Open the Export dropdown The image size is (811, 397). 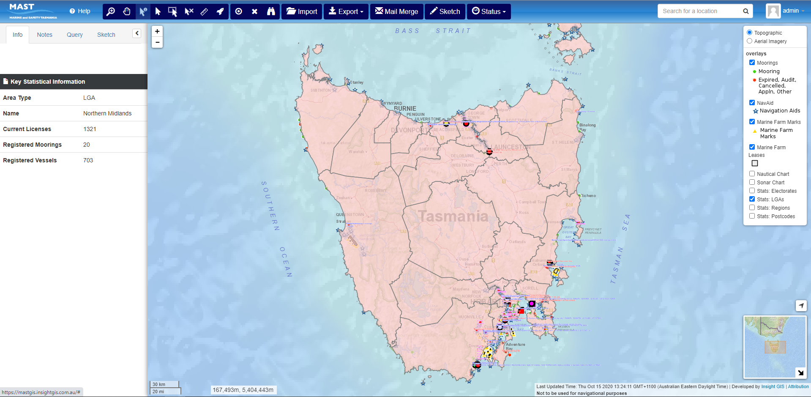click(346, 11)
